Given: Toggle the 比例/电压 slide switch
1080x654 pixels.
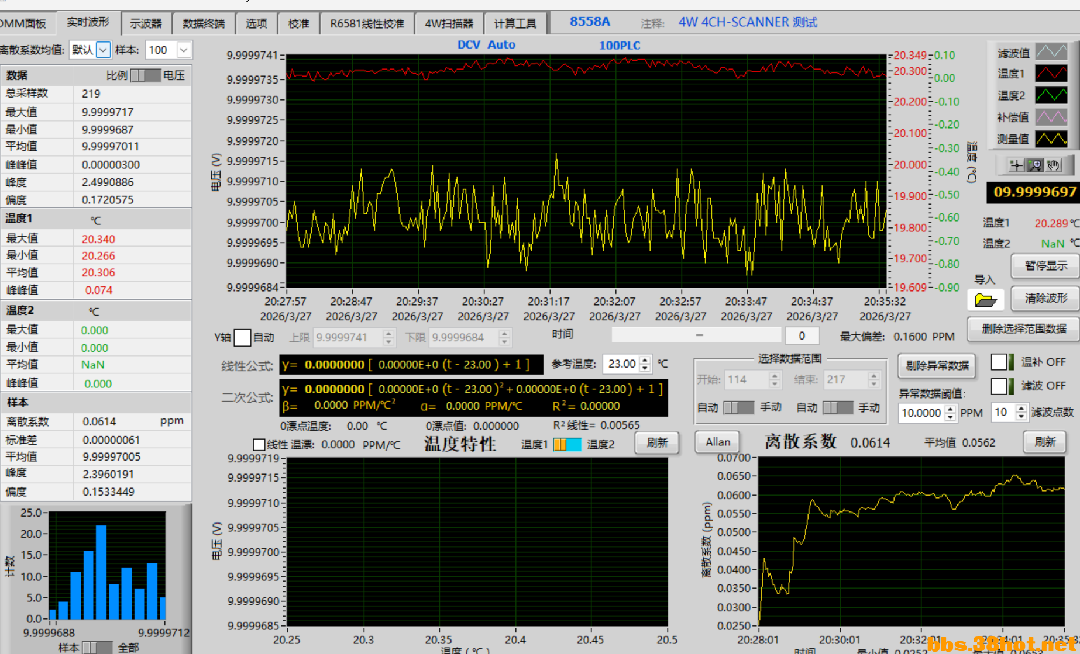Looking at the screenshot, I should click(145, 75).
